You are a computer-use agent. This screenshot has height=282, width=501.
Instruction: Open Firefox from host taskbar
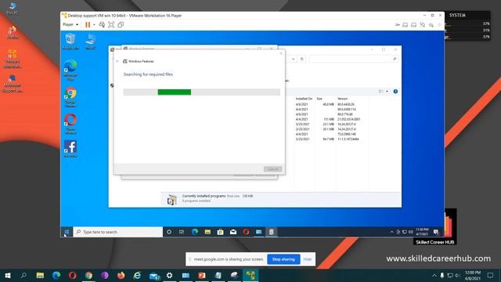(121, 275)
